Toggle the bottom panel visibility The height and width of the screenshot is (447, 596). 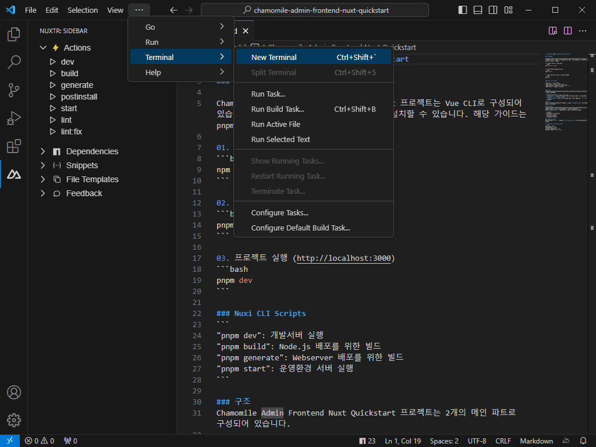(x=478, y=10)
